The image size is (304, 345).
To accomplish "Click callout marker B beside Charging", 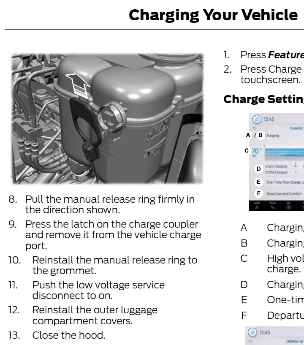I will tap(261, 135).
